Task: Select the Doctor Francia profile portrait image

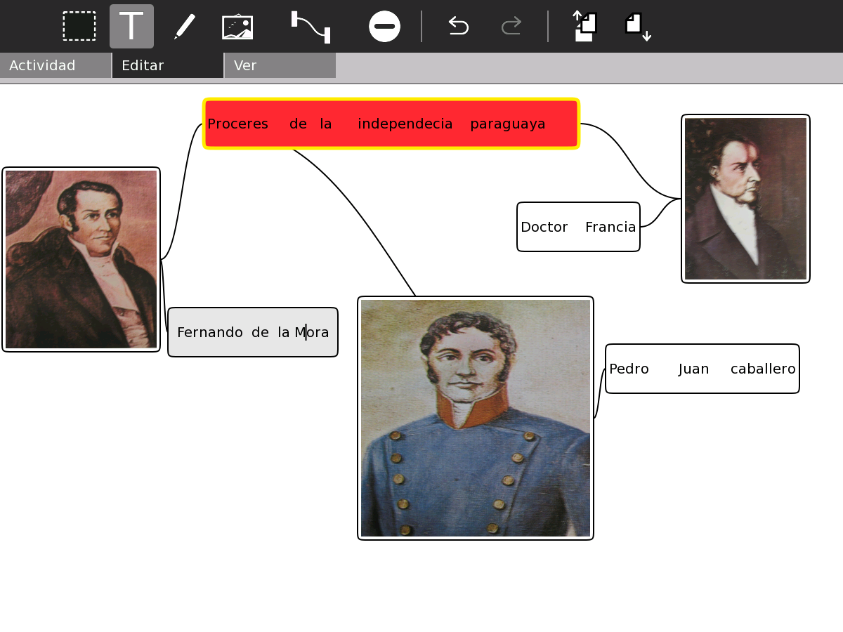Action: click(745, 199)
